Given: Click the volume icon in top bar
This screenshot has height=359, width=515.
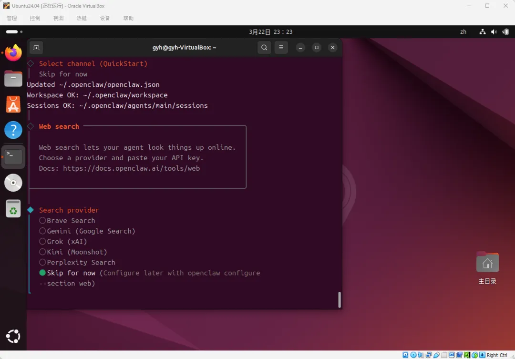Looking at the screenshot, I should tap(494, 32).
